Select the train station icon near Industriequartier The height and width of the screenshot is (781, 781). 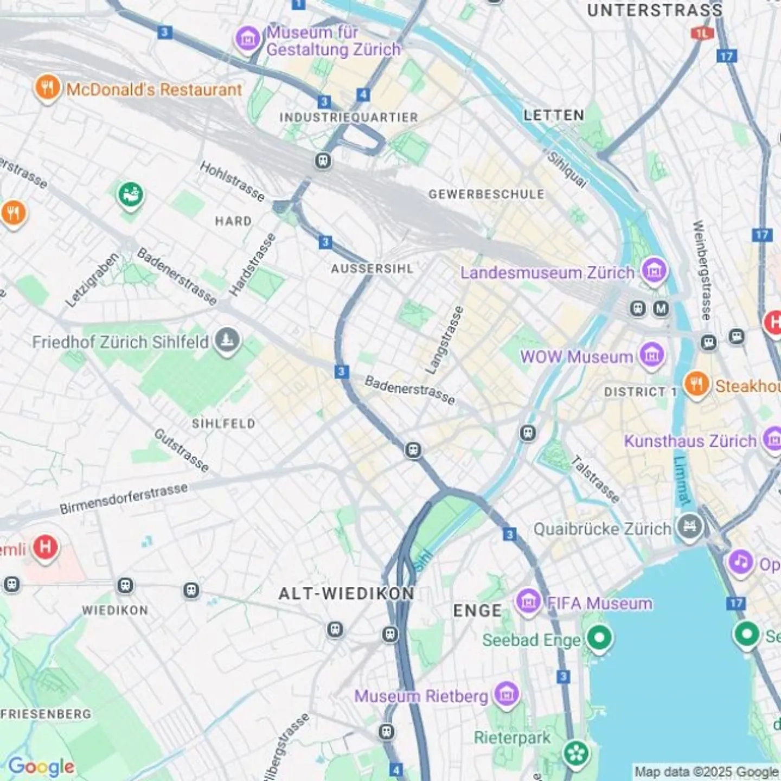[x=323, y=161]
